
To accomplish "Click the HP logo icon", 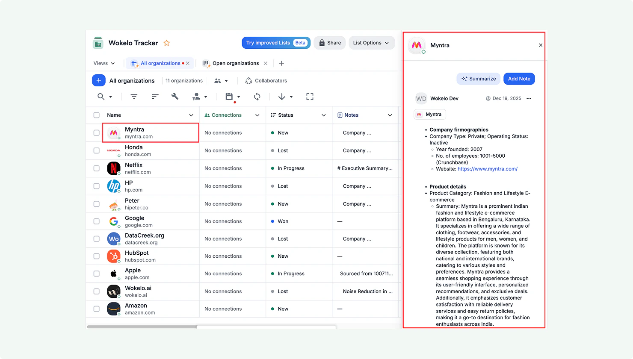I will coord(114,186).
